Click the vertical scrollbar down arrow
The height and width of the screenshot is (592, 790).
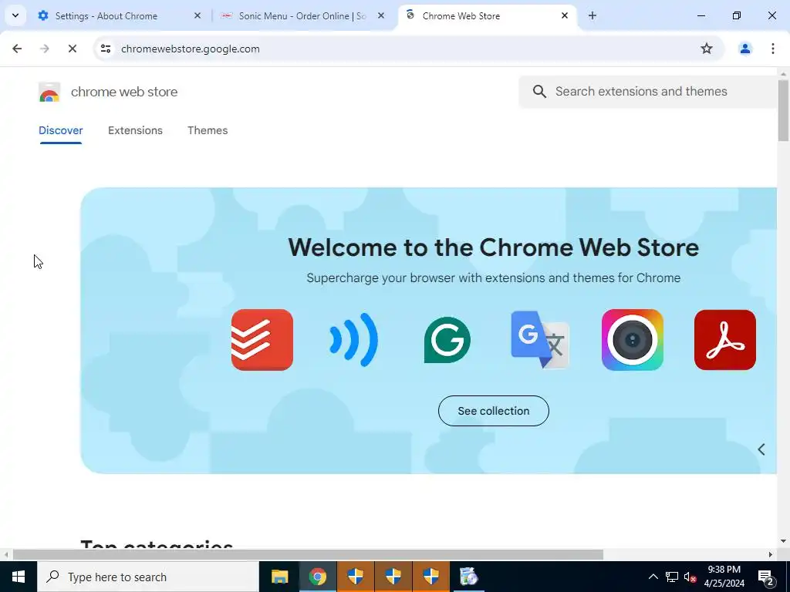pyautogui.click(x=783, y=541)
